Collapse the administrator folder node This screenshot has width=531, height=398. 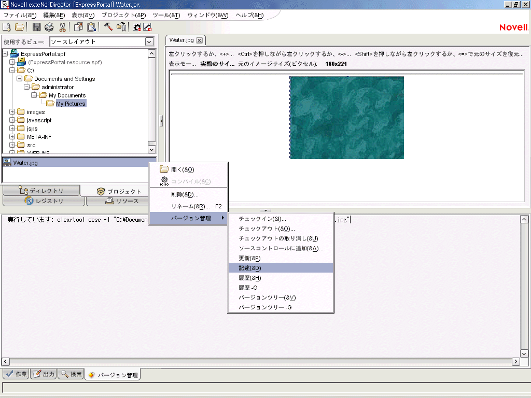pos(27,87)
